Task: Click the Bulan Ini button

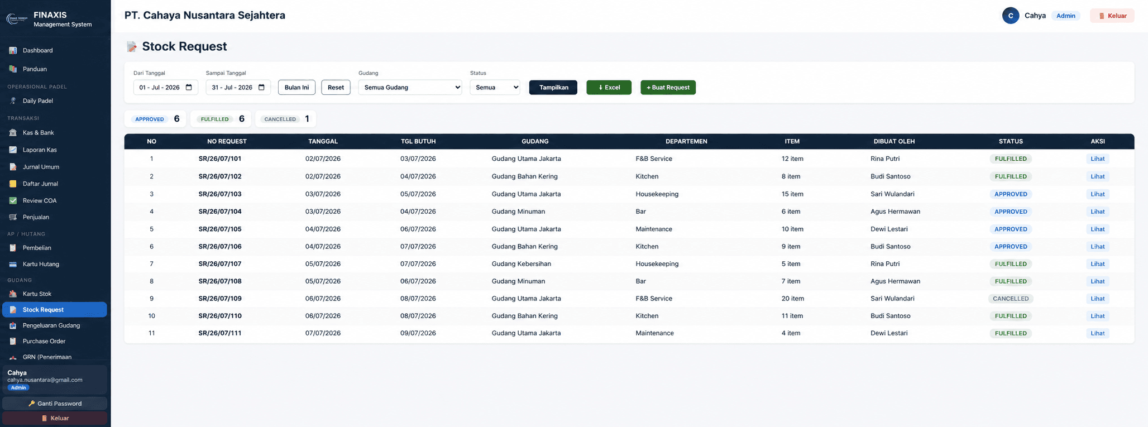Action: coord(296,87)
